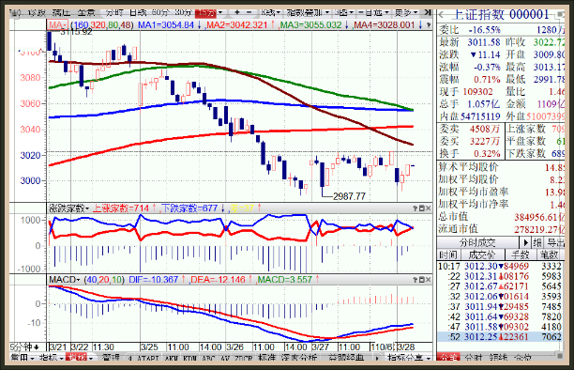Screen dimensions: 574x370
Task: Click DIF=-10.367 value in MACD header
Action: [154, 280]
